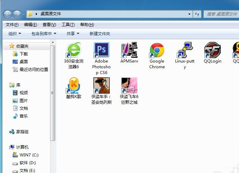This screenshot has height=173, width=239.
Task: Select the 'WIN7 (C:)' drive label
Action: 29,155
